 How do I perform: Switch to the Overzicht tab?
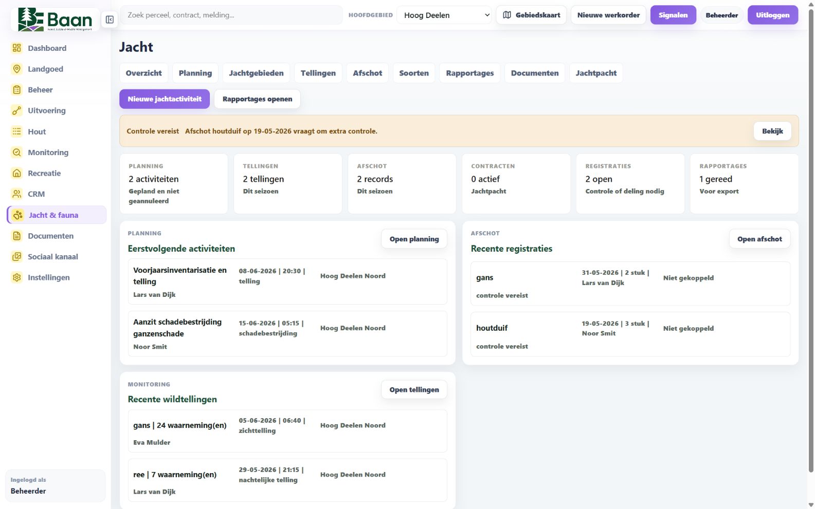(x=143, y=73)
